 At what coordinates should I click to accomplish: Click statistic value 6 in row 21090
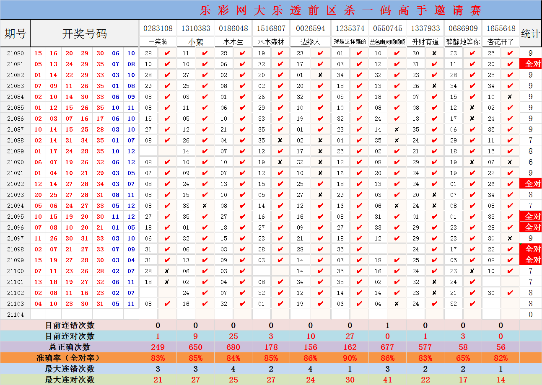(531, 162)
